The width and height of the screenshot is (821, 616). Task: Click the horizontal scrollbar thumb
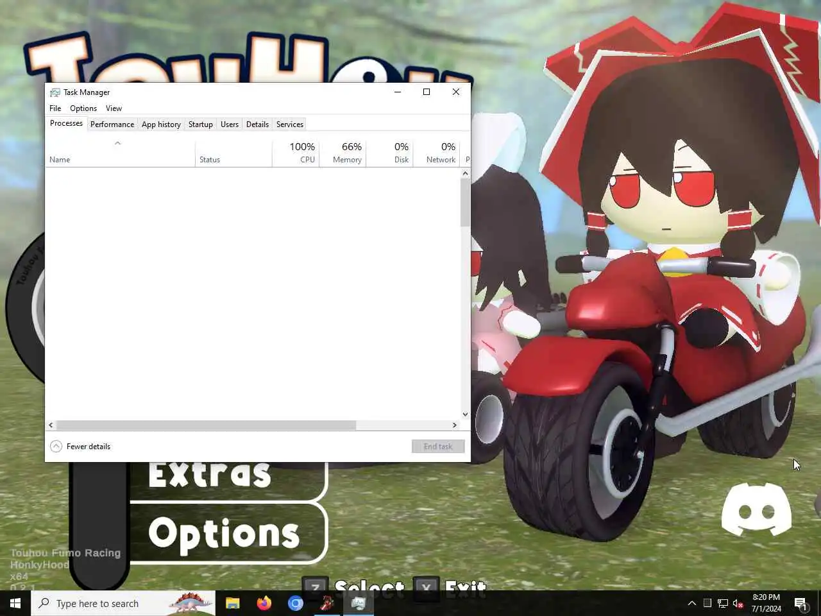[206, 425]
